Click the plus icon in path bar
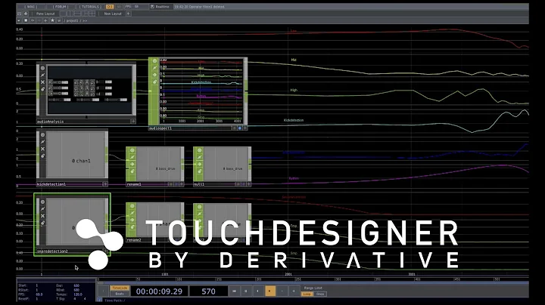 45,20
